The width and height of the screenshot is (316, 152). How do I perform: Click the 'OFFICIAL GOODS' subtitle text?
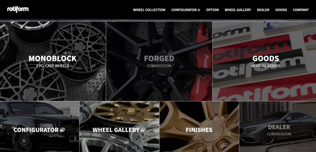click(x=266, y=66)
